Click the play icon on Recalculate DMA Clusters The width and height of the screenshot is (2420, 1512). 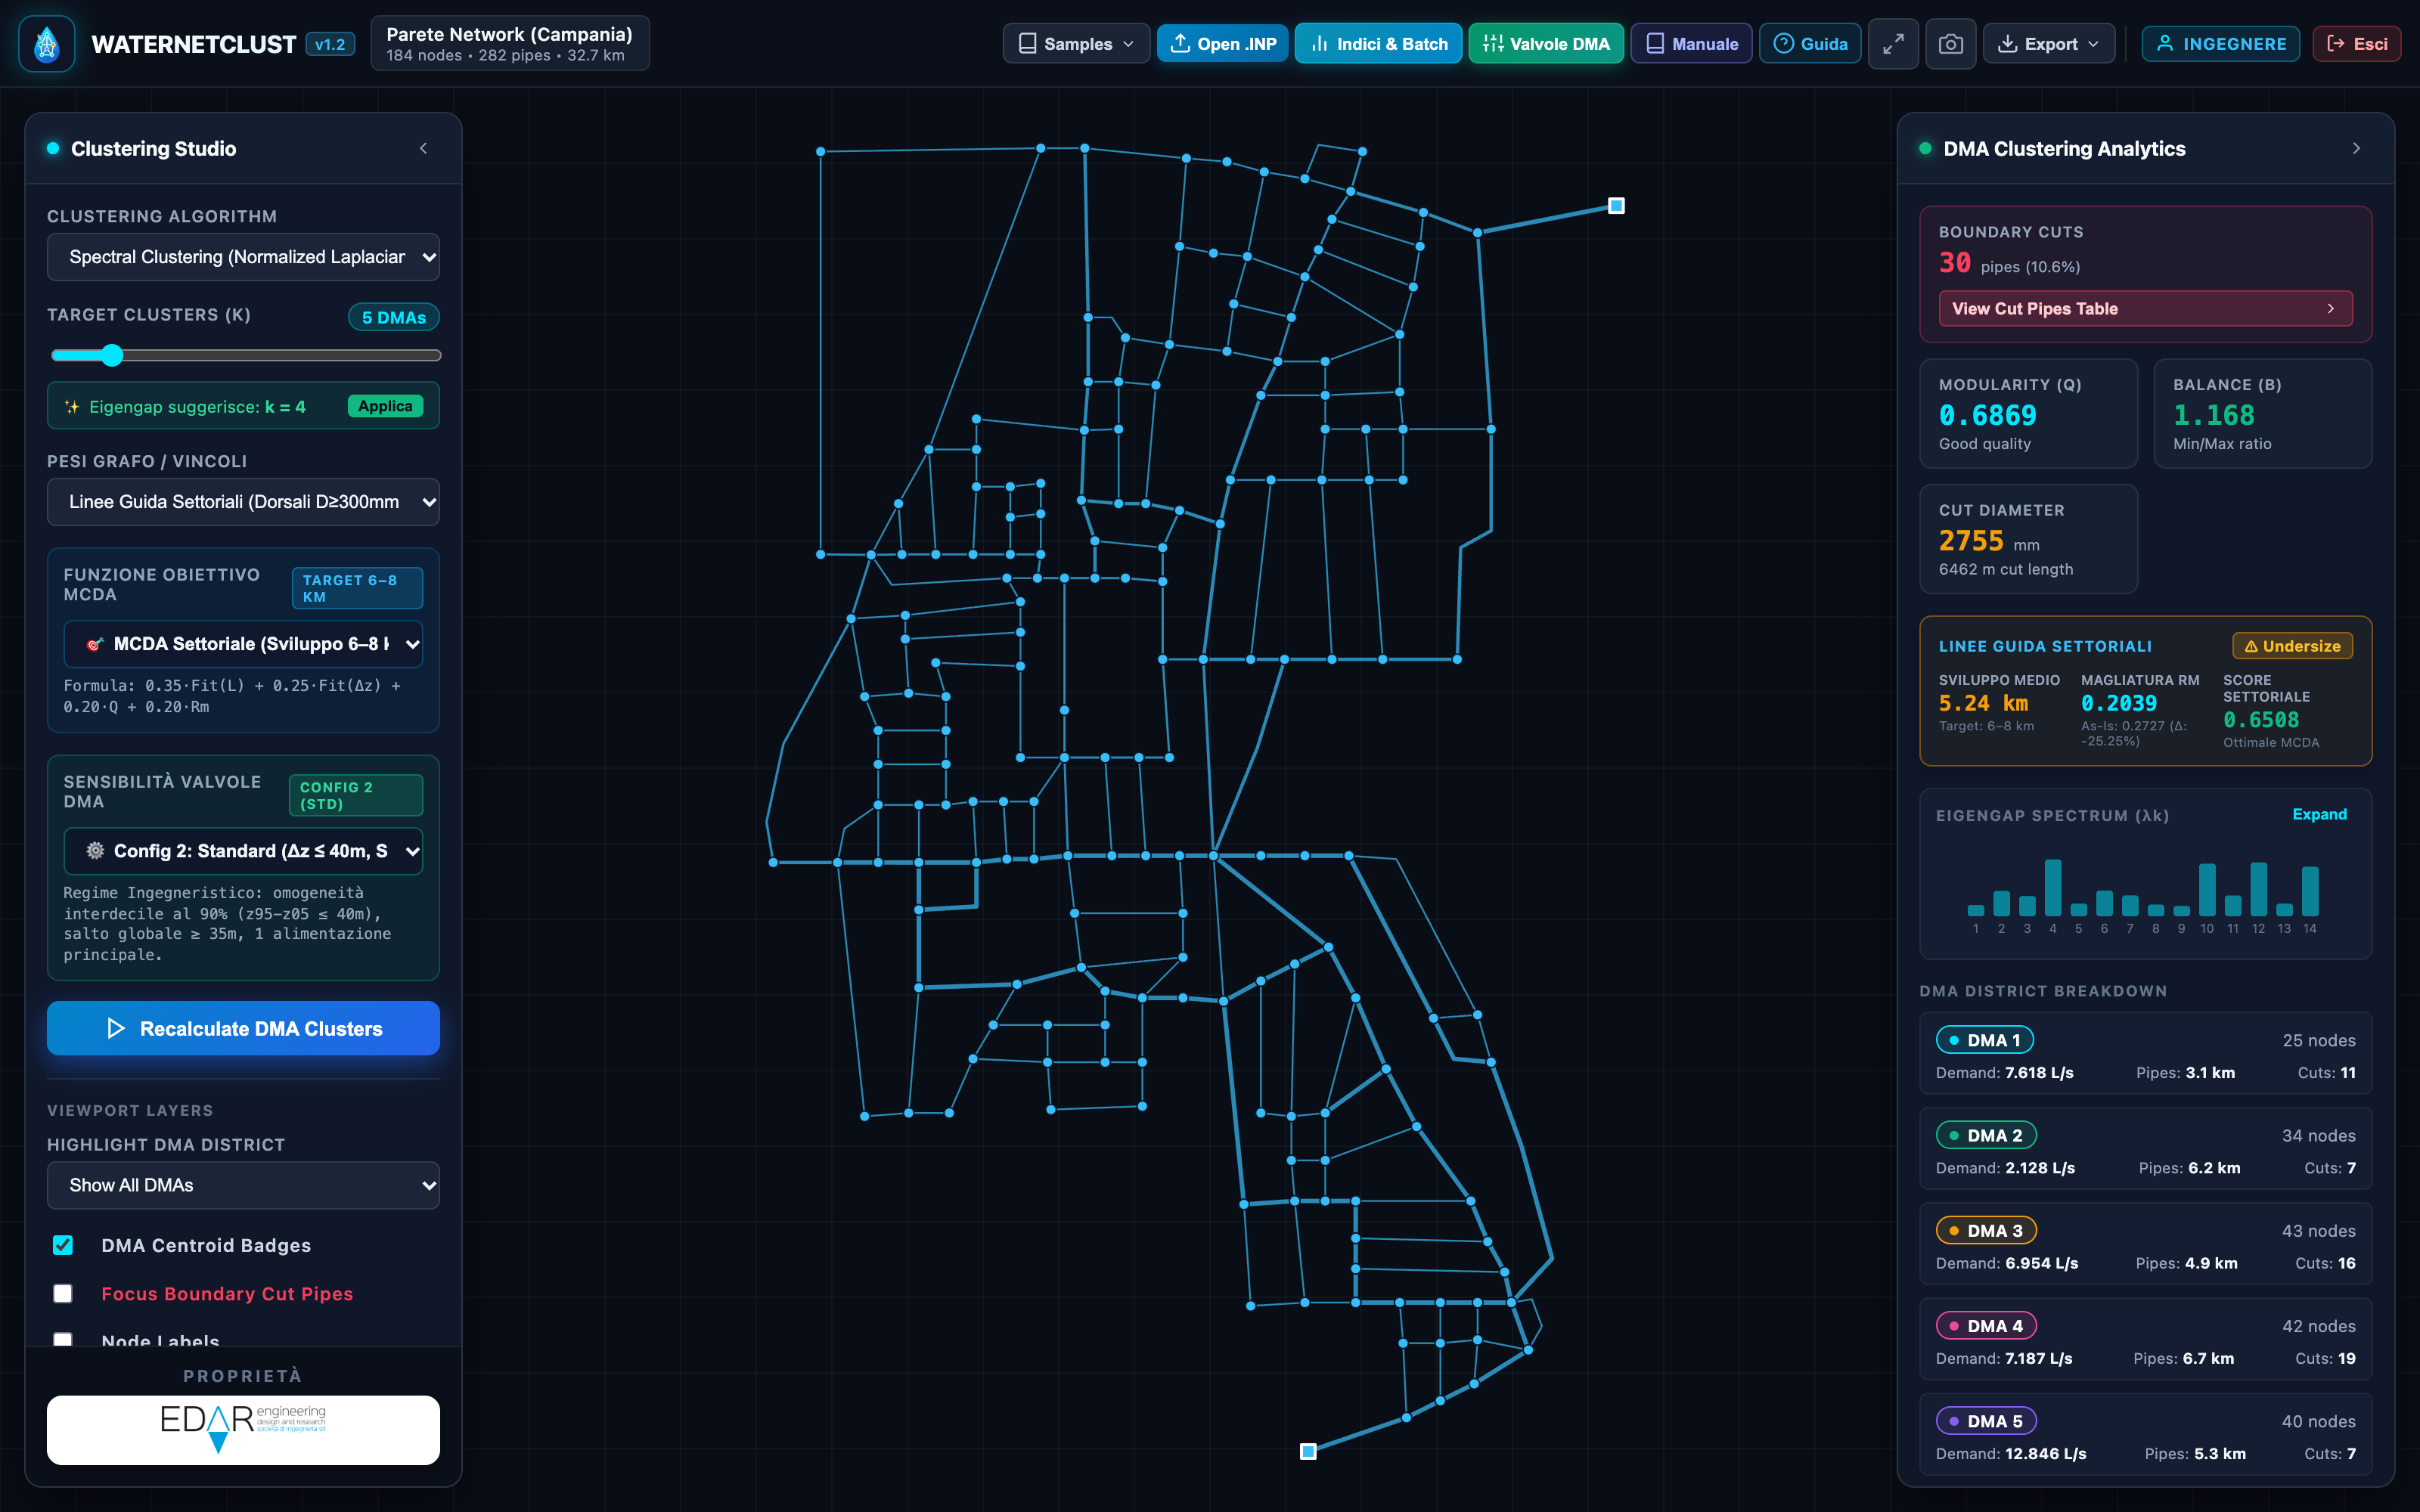(116, 1028)
